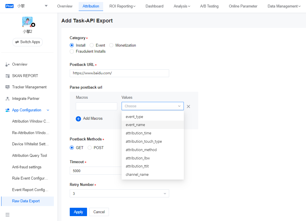Remove the macro row using the X icon
Viewport: 306px width, 221px height.
(x=188, y=106)
